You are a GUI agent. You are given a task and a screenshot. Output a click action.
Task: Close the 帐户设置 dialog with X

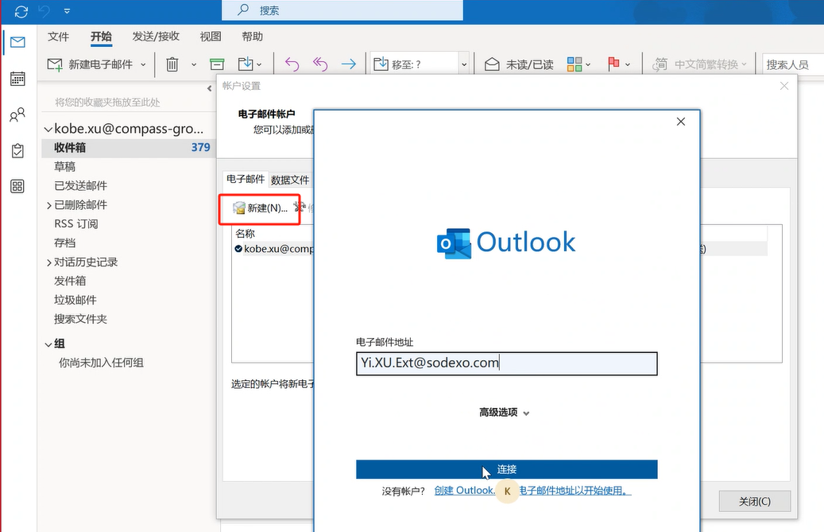pyautogui.click(x=784, y=86)
